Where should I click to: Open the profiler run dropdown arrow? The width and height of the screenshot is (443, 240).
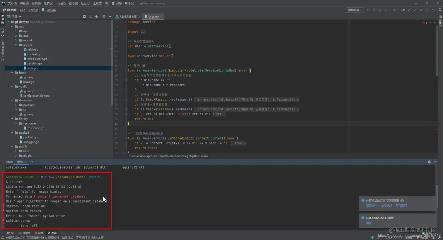click(390, 10)
